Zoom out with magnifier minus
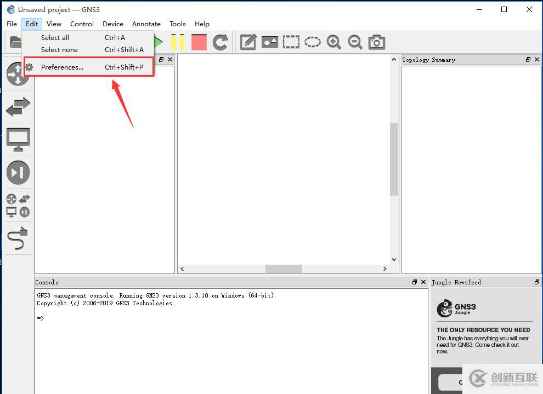This screenshot has height=394, width=543. (355, 42)
